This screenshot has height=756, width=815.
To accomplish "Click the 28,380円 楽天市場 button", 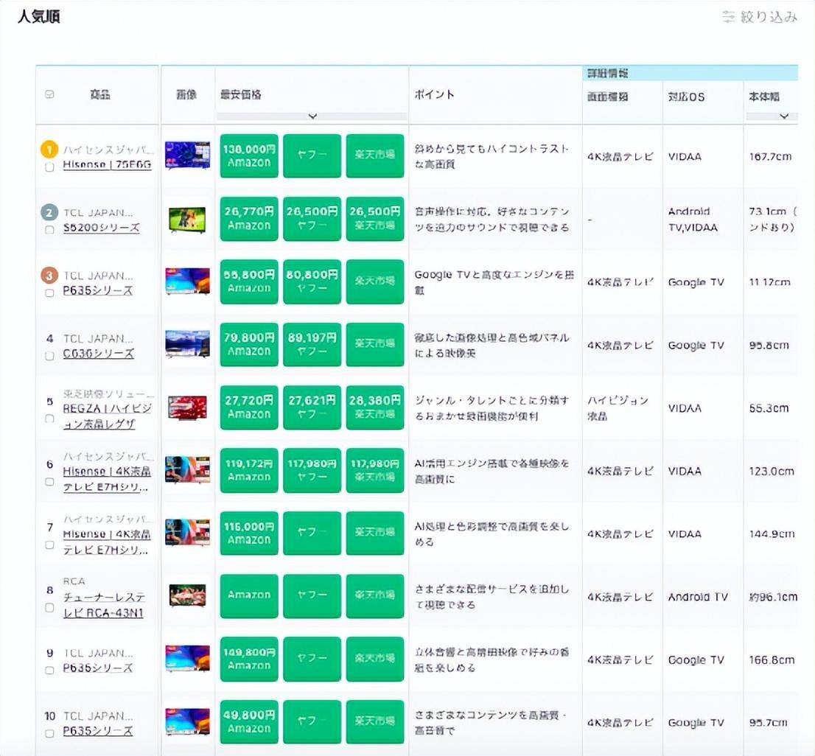I will [x=375, y=407].
